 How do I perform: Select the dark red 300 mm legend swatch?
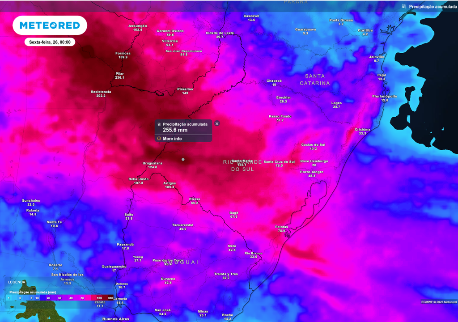click(x=110, y=297)
